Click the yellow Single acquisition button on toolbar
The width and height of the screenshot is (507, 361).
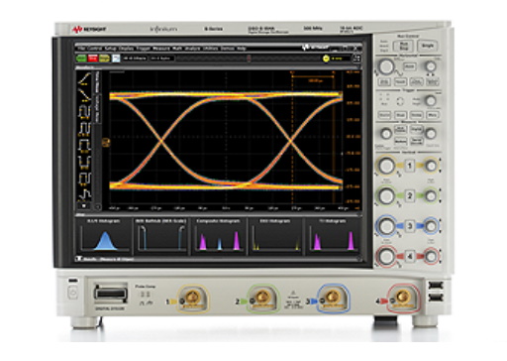pos(104,59)
